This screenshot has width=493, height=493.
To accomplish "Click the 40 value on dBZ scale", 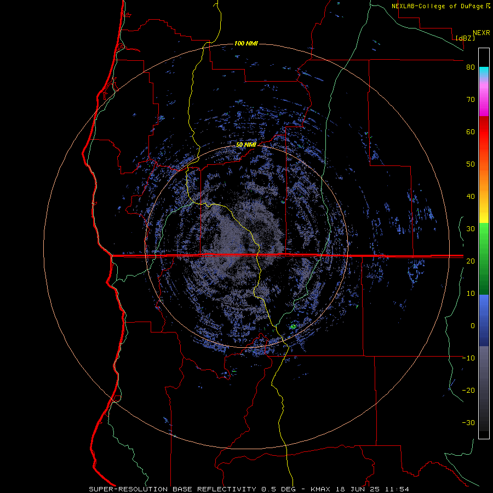I will coord(471,197).
